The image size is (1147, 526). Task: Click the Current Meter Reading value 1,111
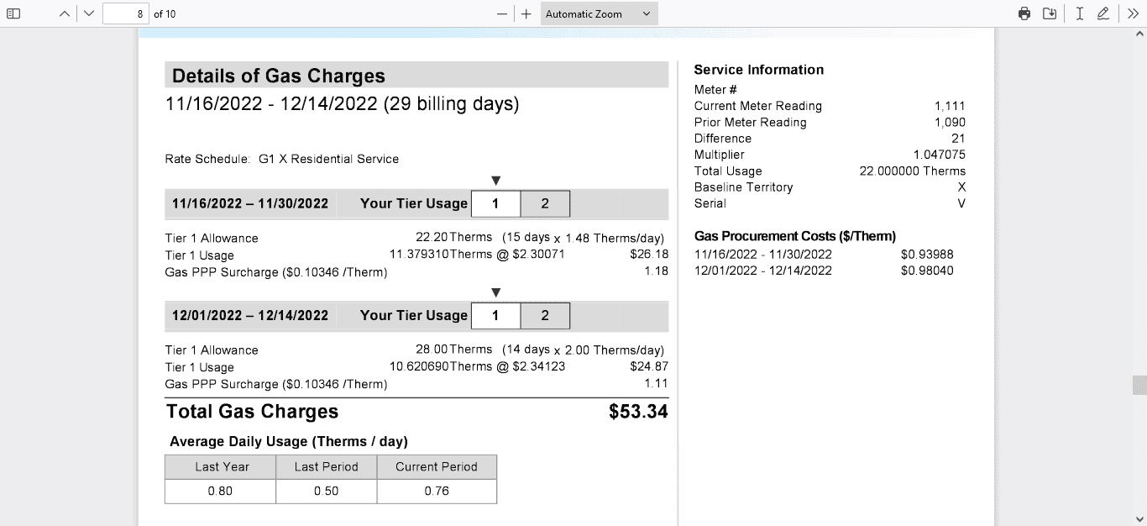[950, 106]
